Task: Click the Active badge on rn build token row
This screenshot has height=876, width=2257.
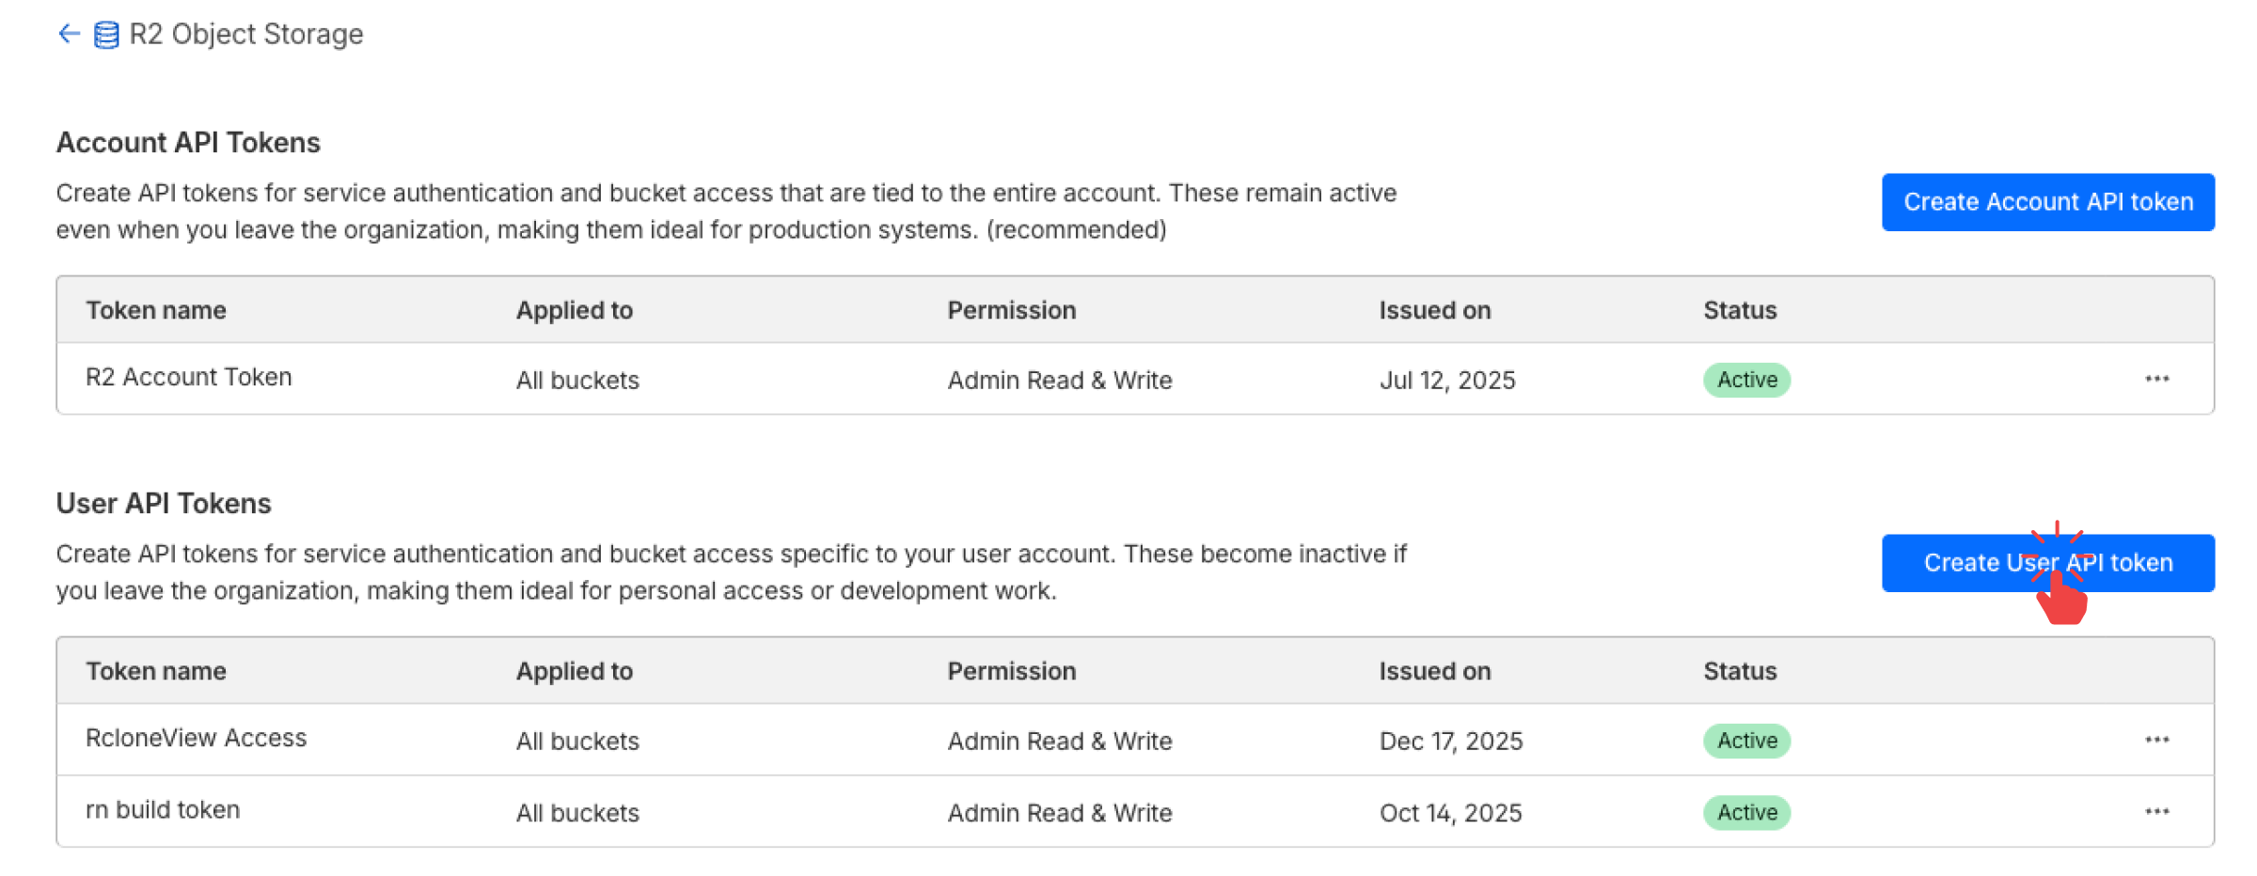Action: pyautogui.click(x=1745, y=811)
